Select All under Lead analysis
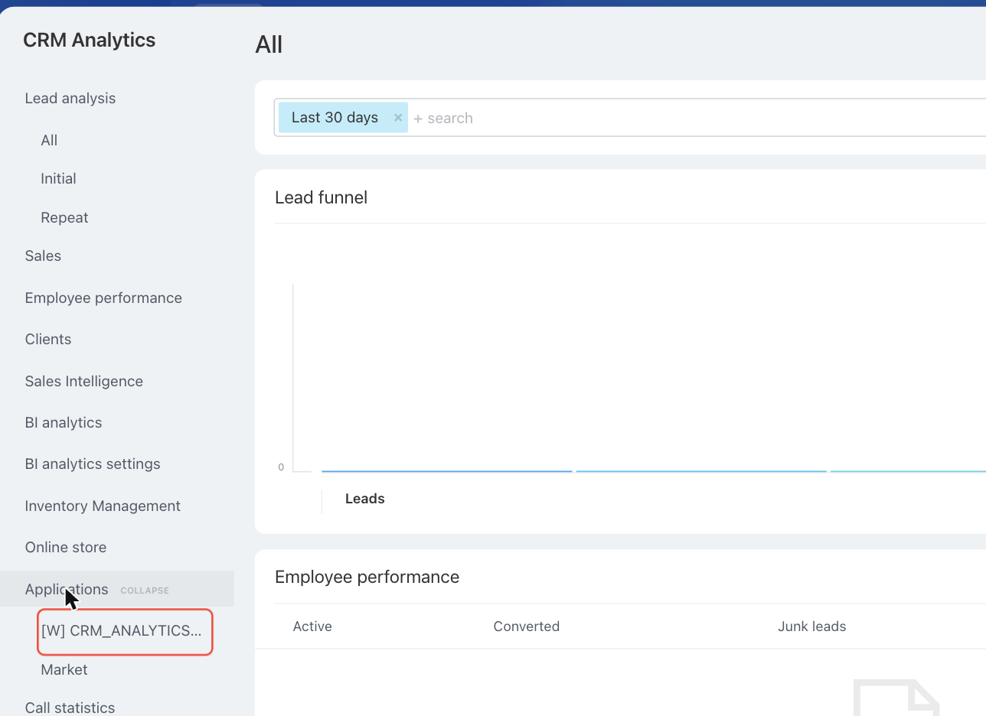The height and width of the screenshot is (716, 986). click(x=49, y=140)
